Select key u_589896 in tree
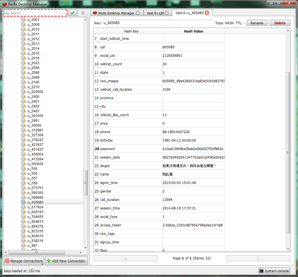The width and height of the screenshot is (298, 277). (x=35, y=197)
